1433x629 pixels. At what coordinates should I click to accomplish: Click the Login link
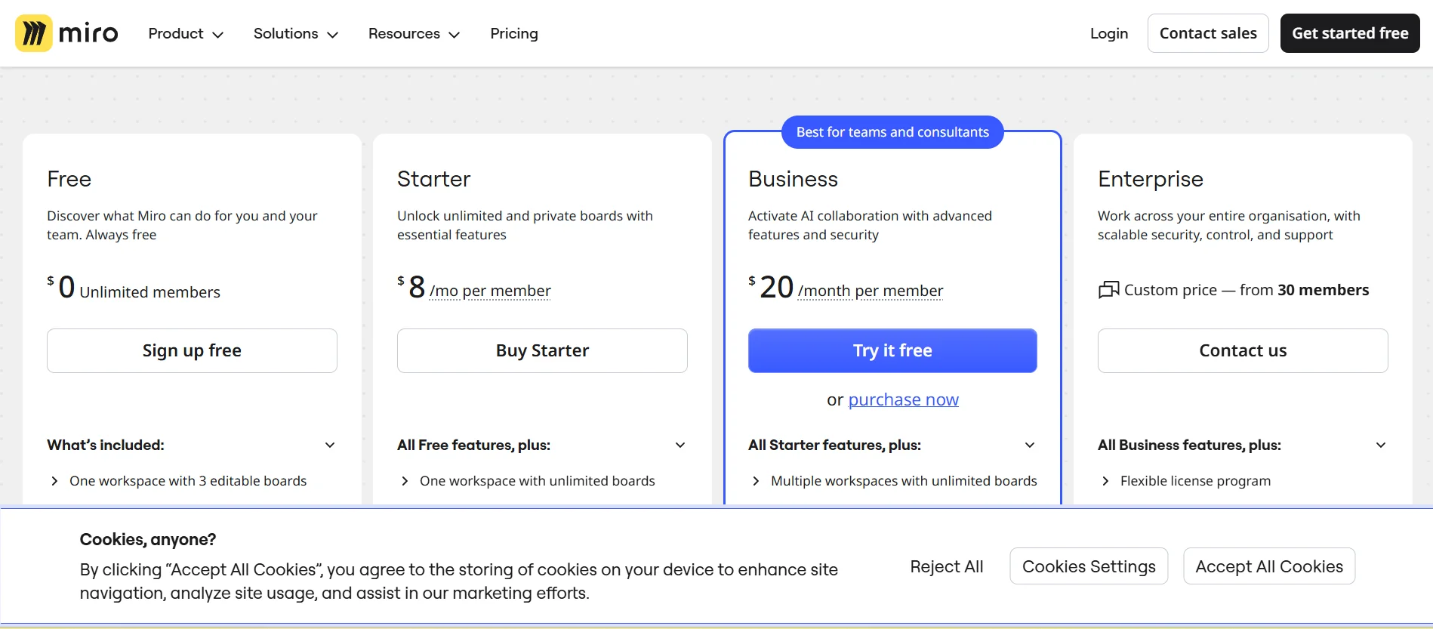(x=1108, y=34)
